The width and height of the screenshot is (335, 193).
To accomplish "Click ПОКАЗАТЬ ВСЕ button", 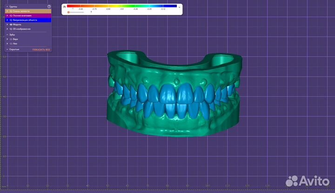I will (41, 49).
